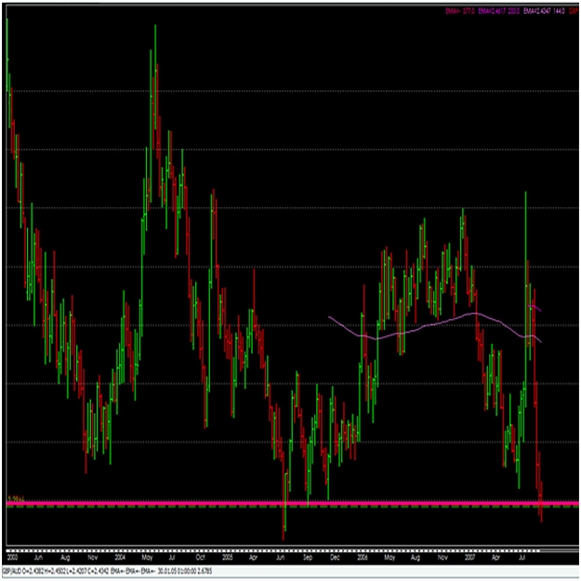Click the 30.01.05 01:00:00 timestamp in status bar
This screenshot has width=581, height=581.
(x=178, y=571)
